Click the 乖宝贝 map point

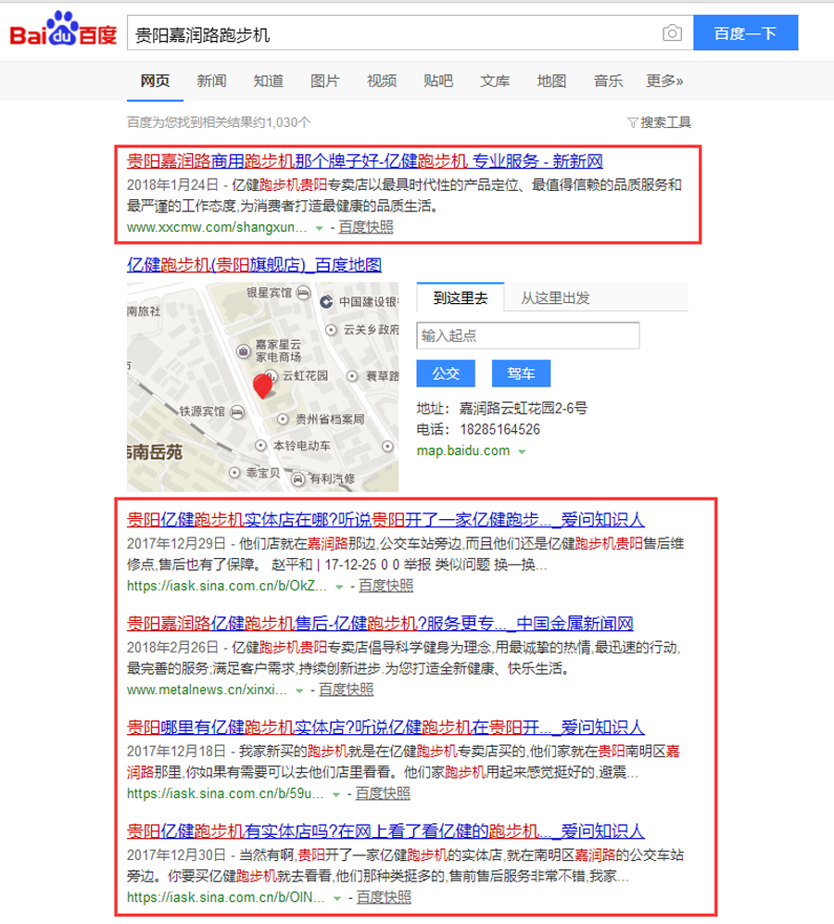pyautogui.click(x=234, y=473)
